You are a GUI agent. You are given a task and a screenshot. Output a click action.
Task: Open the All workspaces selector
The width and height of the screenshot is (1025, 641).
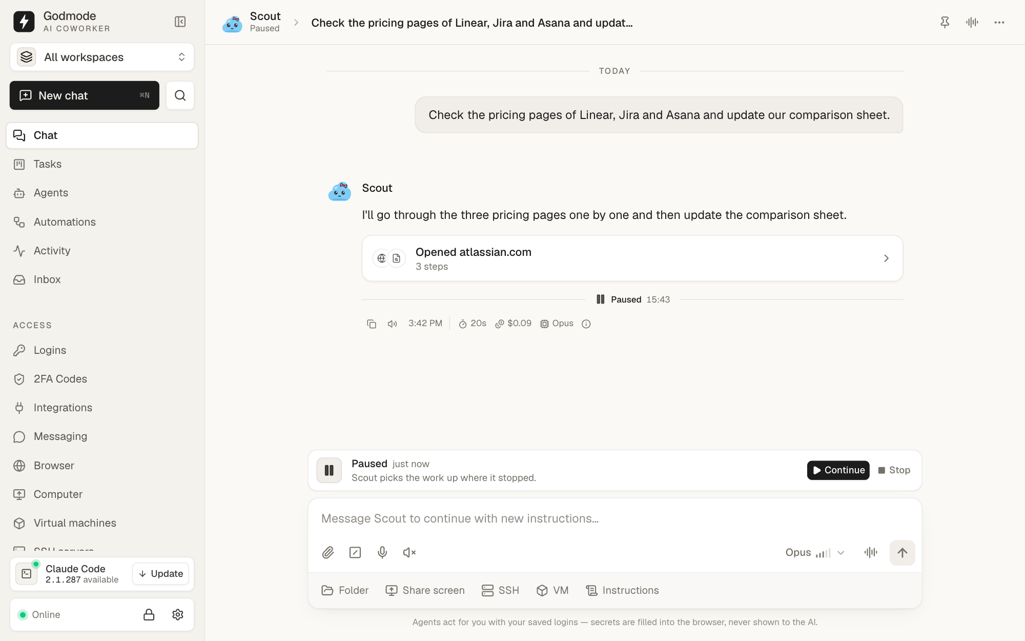click(102, 57)
